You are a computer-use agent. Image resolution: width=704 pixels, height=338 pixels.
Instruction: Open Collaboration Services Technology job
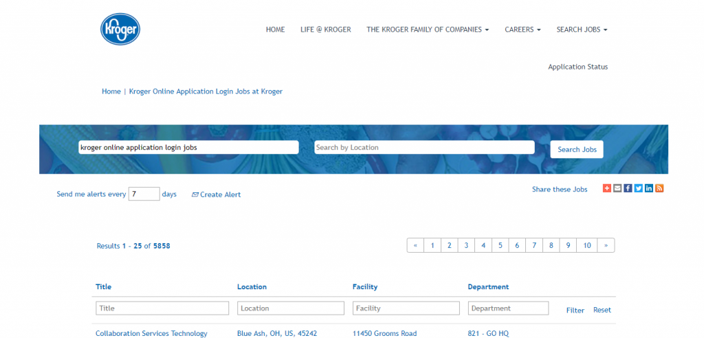pyautogui.click(x=151, y=333)
